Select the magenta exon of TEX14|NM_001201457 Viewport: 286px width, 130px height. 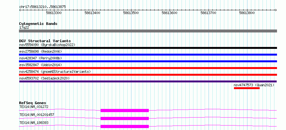[125, 119]
